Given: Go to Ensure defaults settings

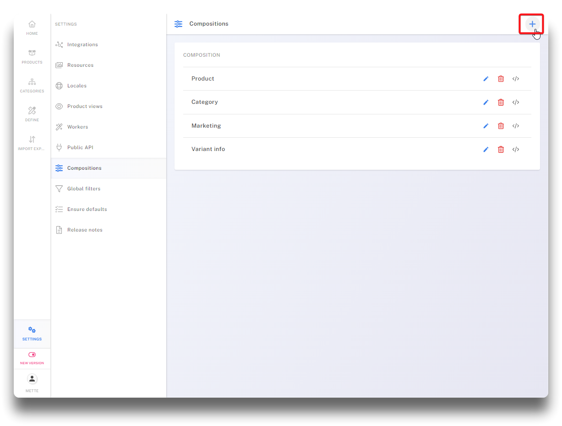Looking at the screenshot, I should (87, 210).
